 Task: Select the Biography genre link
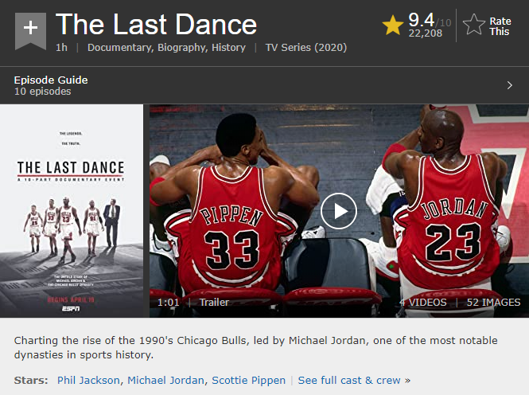[181, 47]
